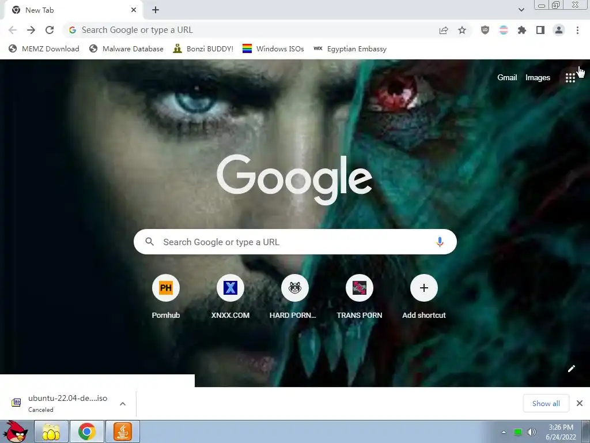Expand the ubuntu download options chevron
Viewport: 590px width, 443px height.
click(x=123, y=404)
